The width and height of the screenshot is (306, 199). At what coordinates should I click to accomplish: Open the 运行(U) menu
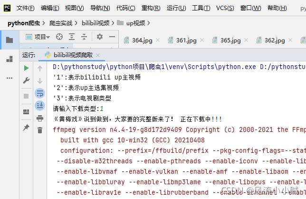pyautogui.click(x=176, y=8)
